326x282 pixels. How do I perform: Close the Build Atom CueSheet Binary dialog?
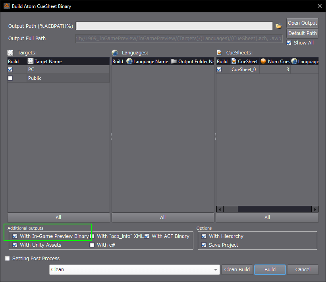coord(320,6)
